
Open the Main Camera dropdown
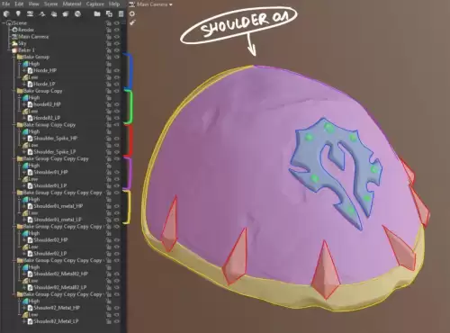[151, 4]
